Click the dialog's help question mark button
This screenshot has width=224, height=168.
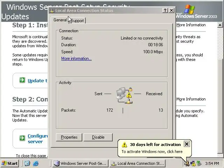point(165,10)
